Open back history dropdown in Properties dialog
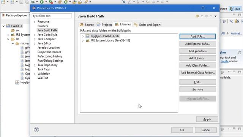The width and height of the screenshot is (243, 137). pyautogui.click(x=202, y=16)
